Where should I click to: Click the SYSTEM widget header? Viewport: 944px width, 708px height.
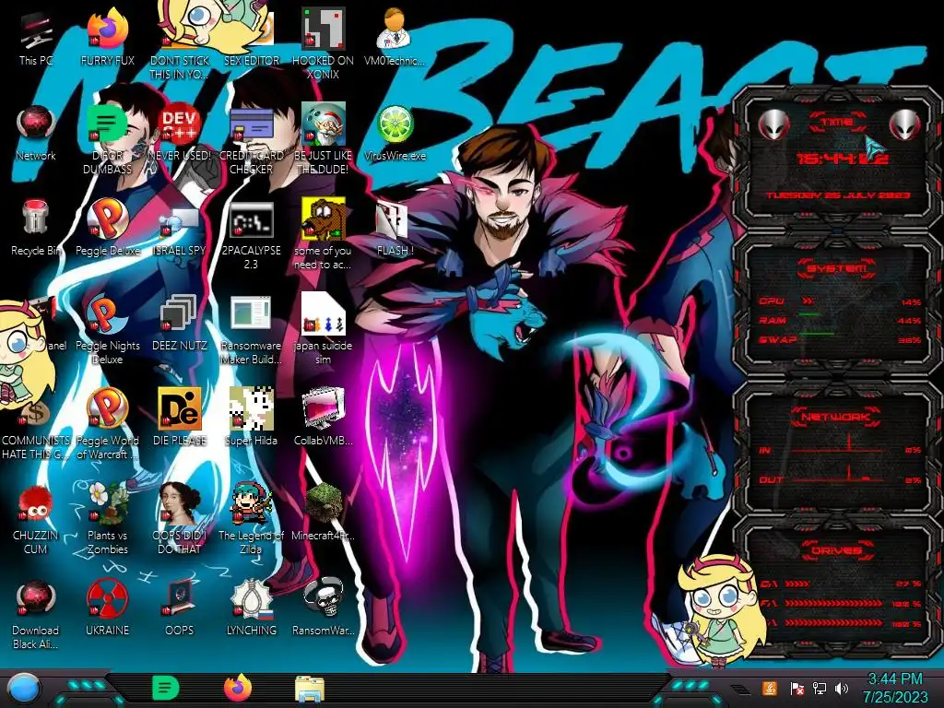(x=837, y=268)
